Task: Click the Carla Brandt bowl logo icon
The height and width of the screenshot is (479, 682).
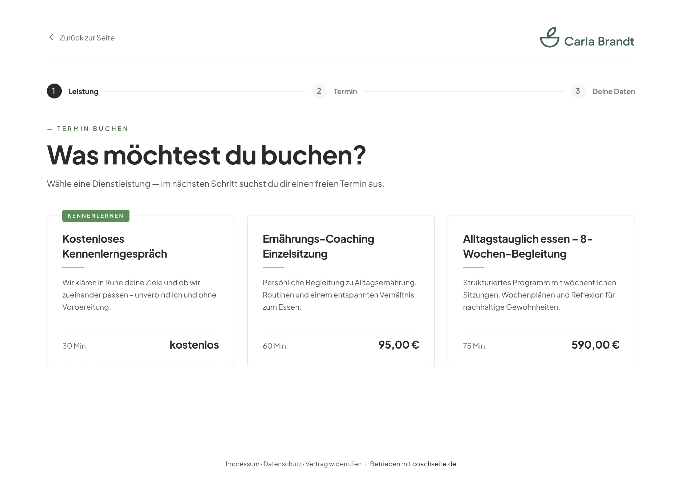Action: (549, 38)
